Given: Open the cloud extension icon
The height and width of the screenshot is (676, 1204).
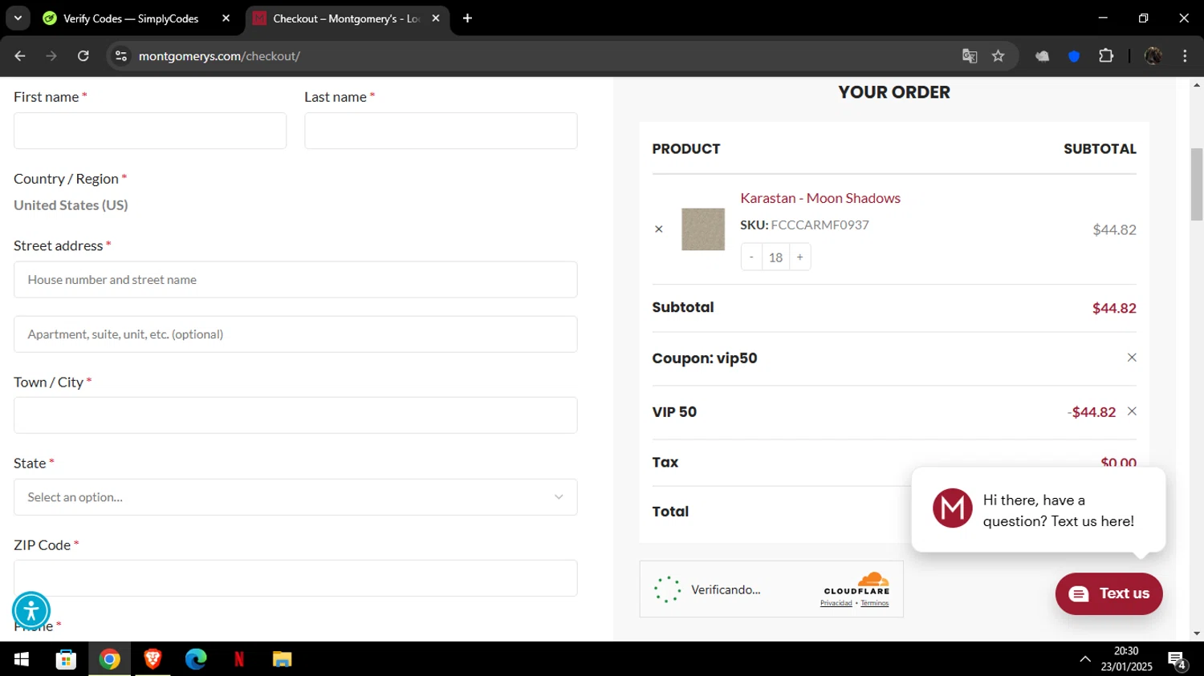Looking at the screenshot, I should 1042,56.
